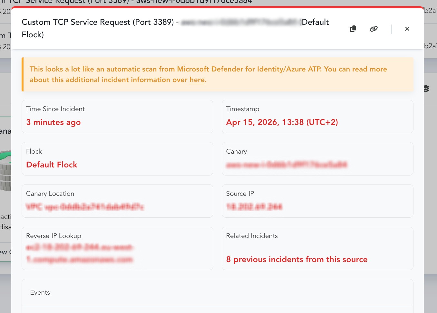Close the incident details modal

[x=407, y=29]
